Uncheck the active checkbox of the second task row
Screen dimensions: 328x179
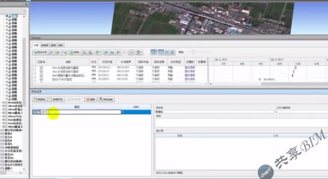click(41, 71)
